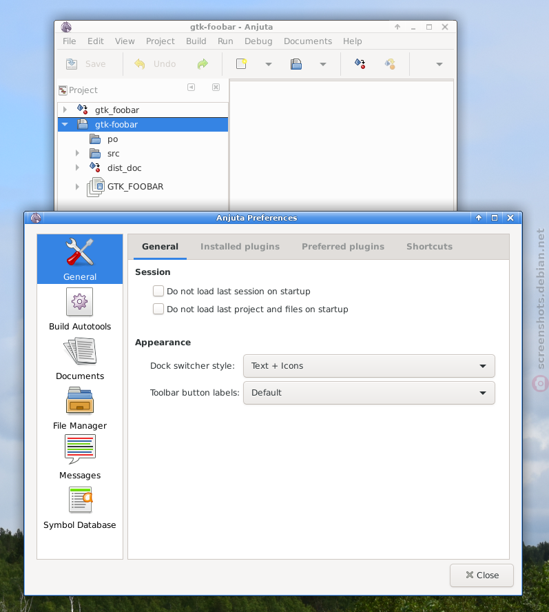Click the Project panel header icon
549x612 pixels.
(63, 90)
